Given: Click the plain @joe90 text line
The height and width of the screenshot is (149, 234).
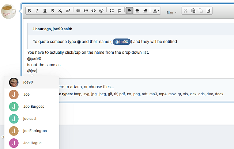Looking at the screenshot, I should coord(34,59).
